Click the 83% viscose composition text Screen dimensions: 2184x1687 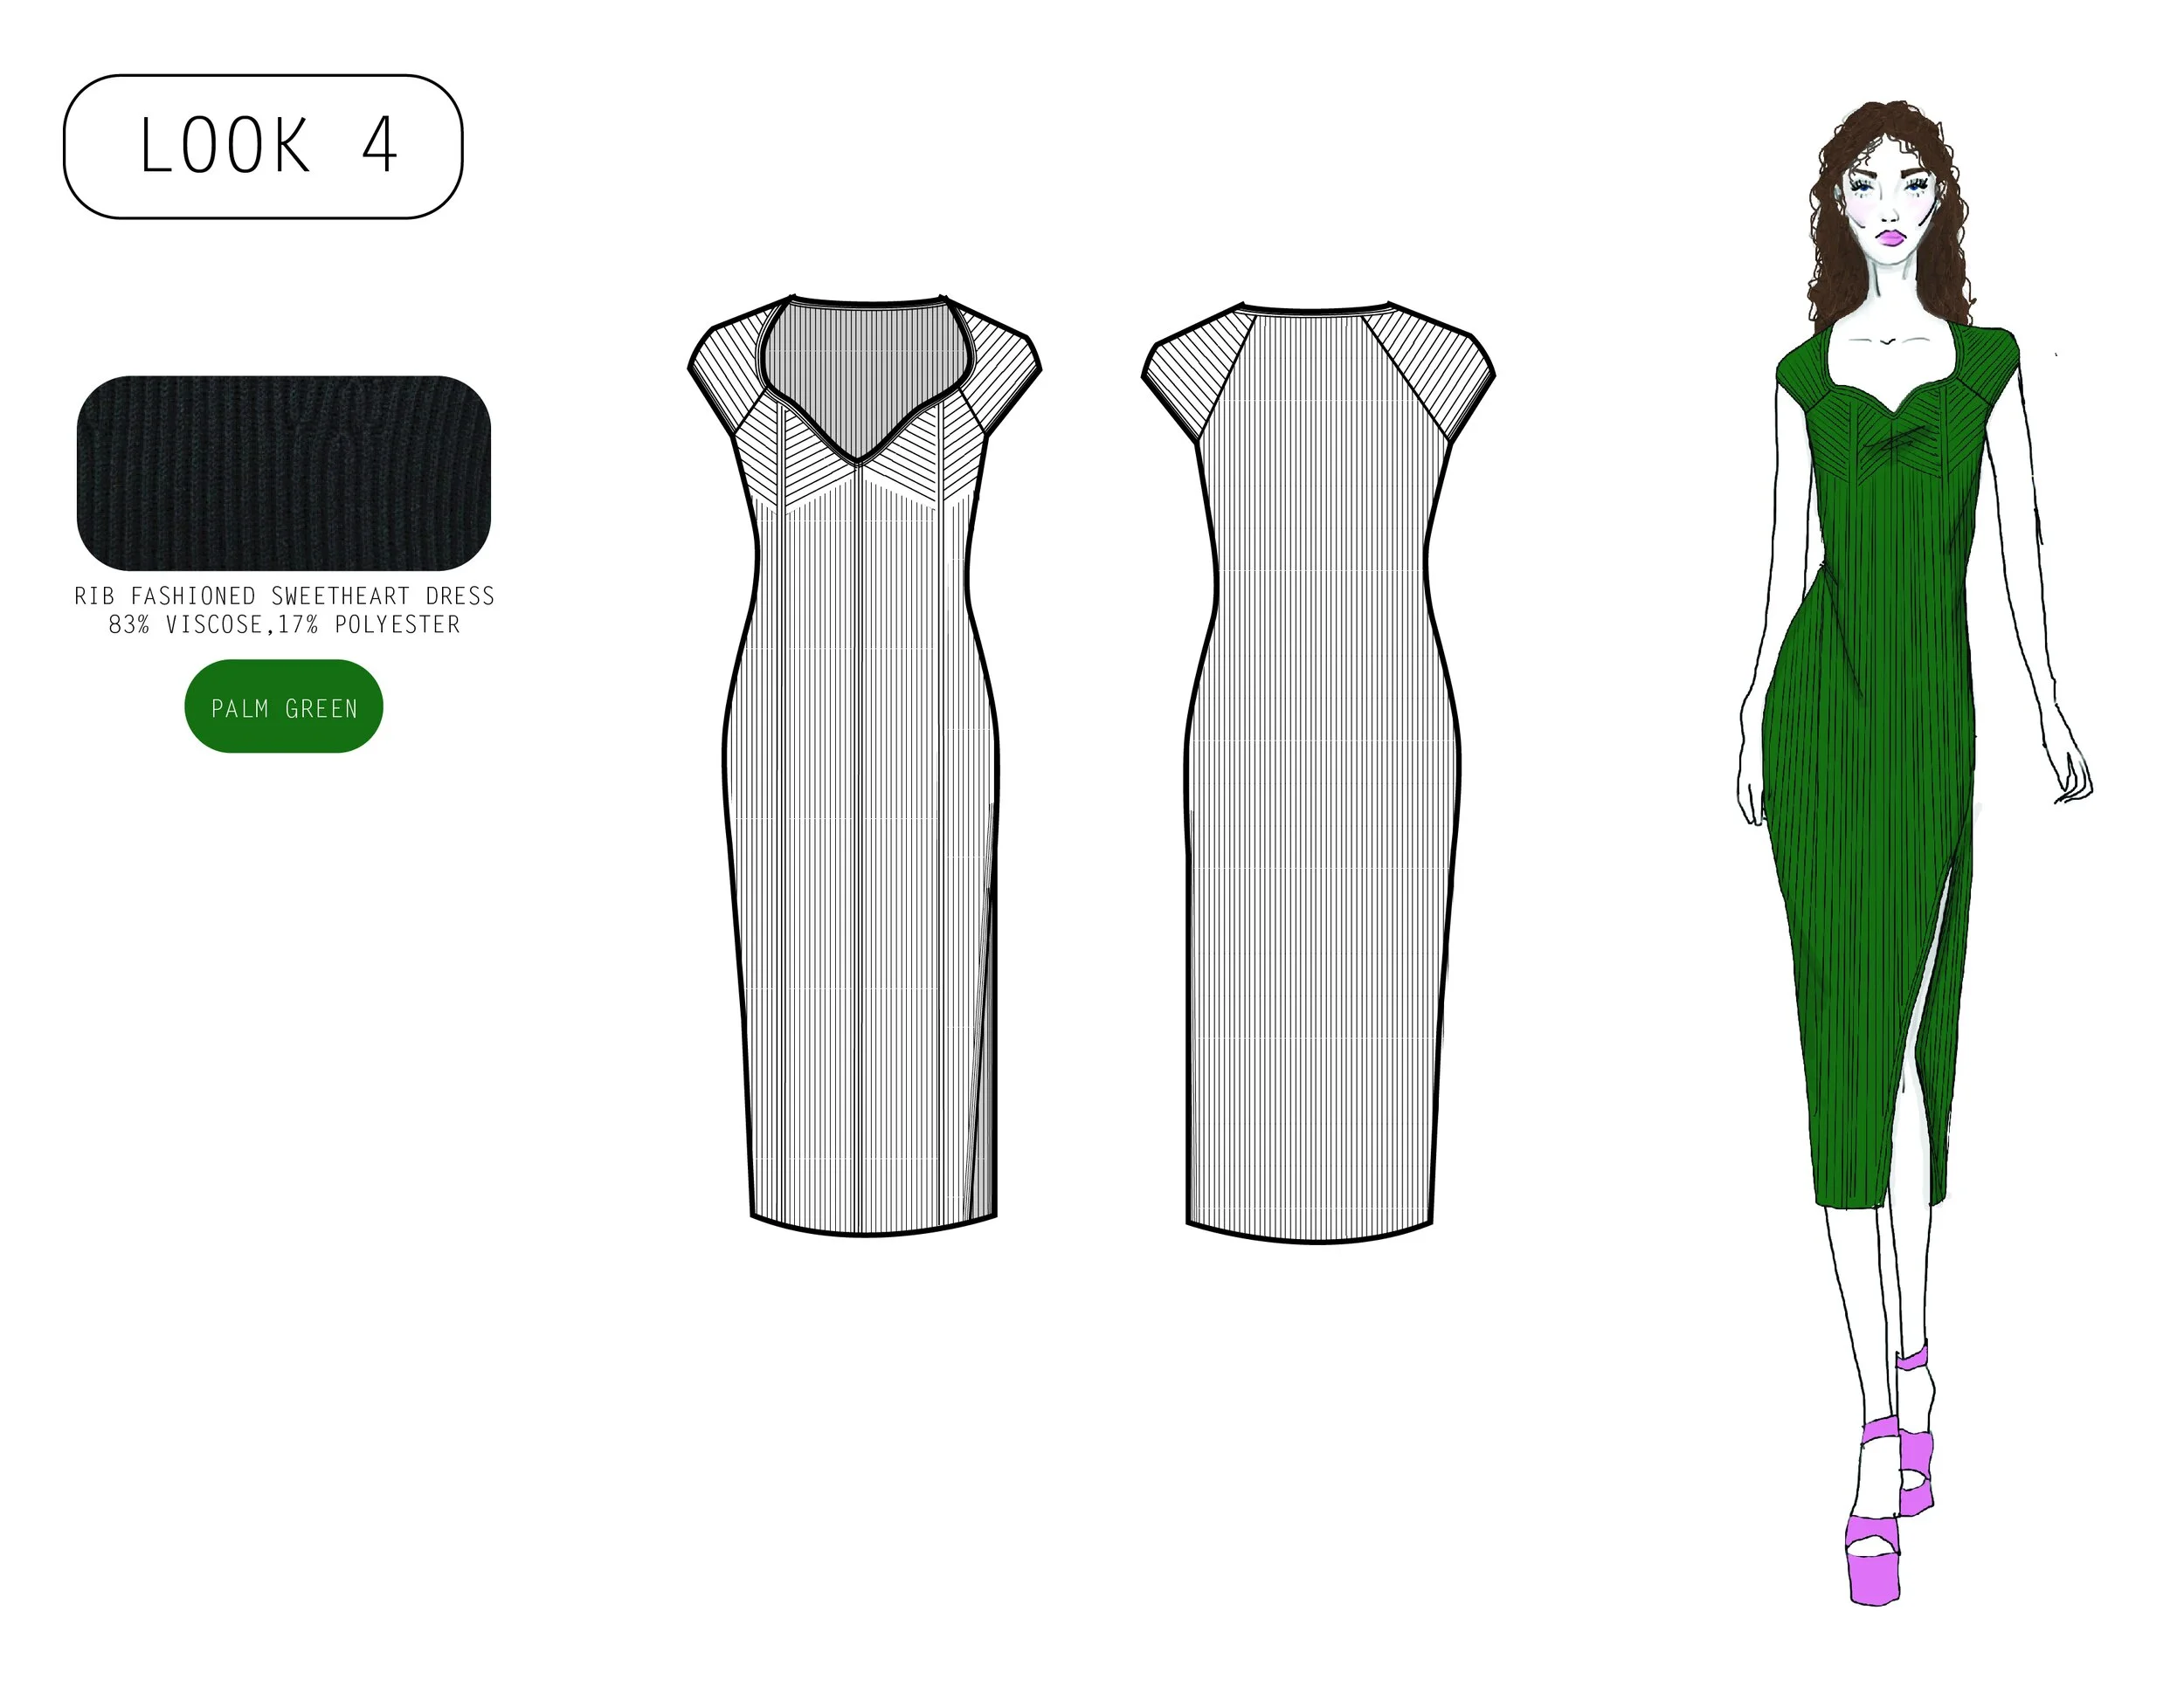coord(284,624)
